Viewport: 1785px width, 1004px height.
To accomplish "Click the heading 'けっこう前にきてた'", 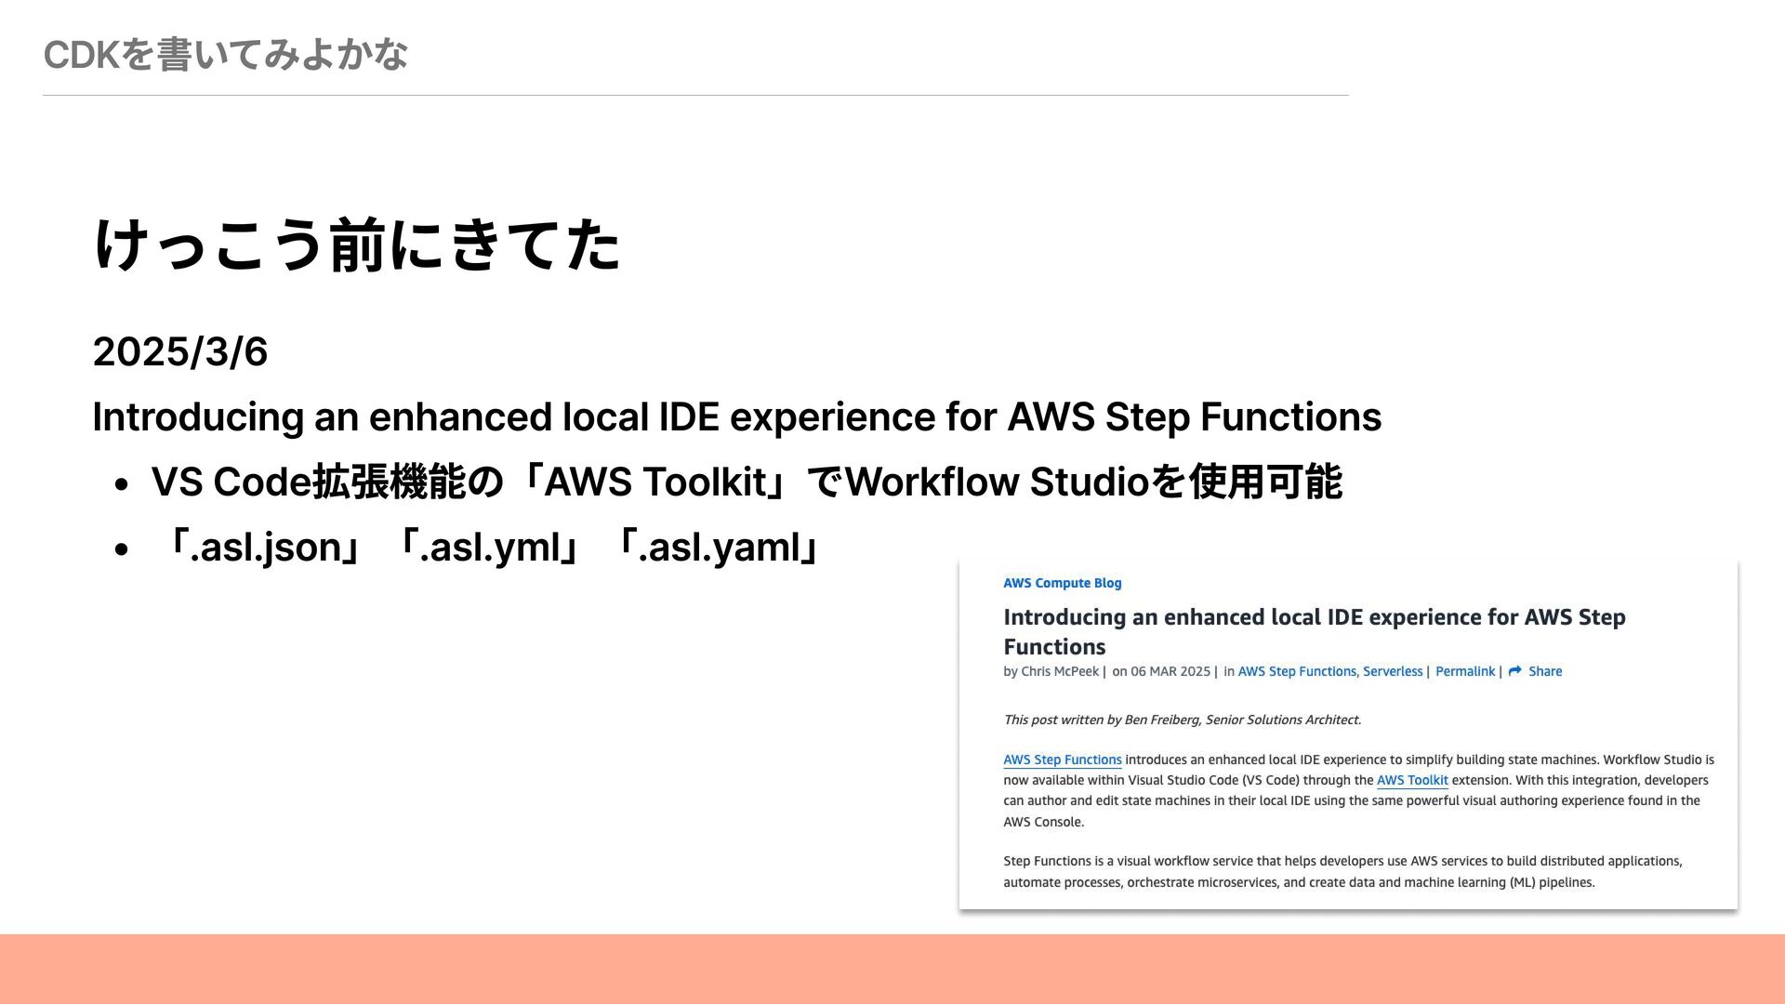I will pyautogui.click(x=357, y=245).
